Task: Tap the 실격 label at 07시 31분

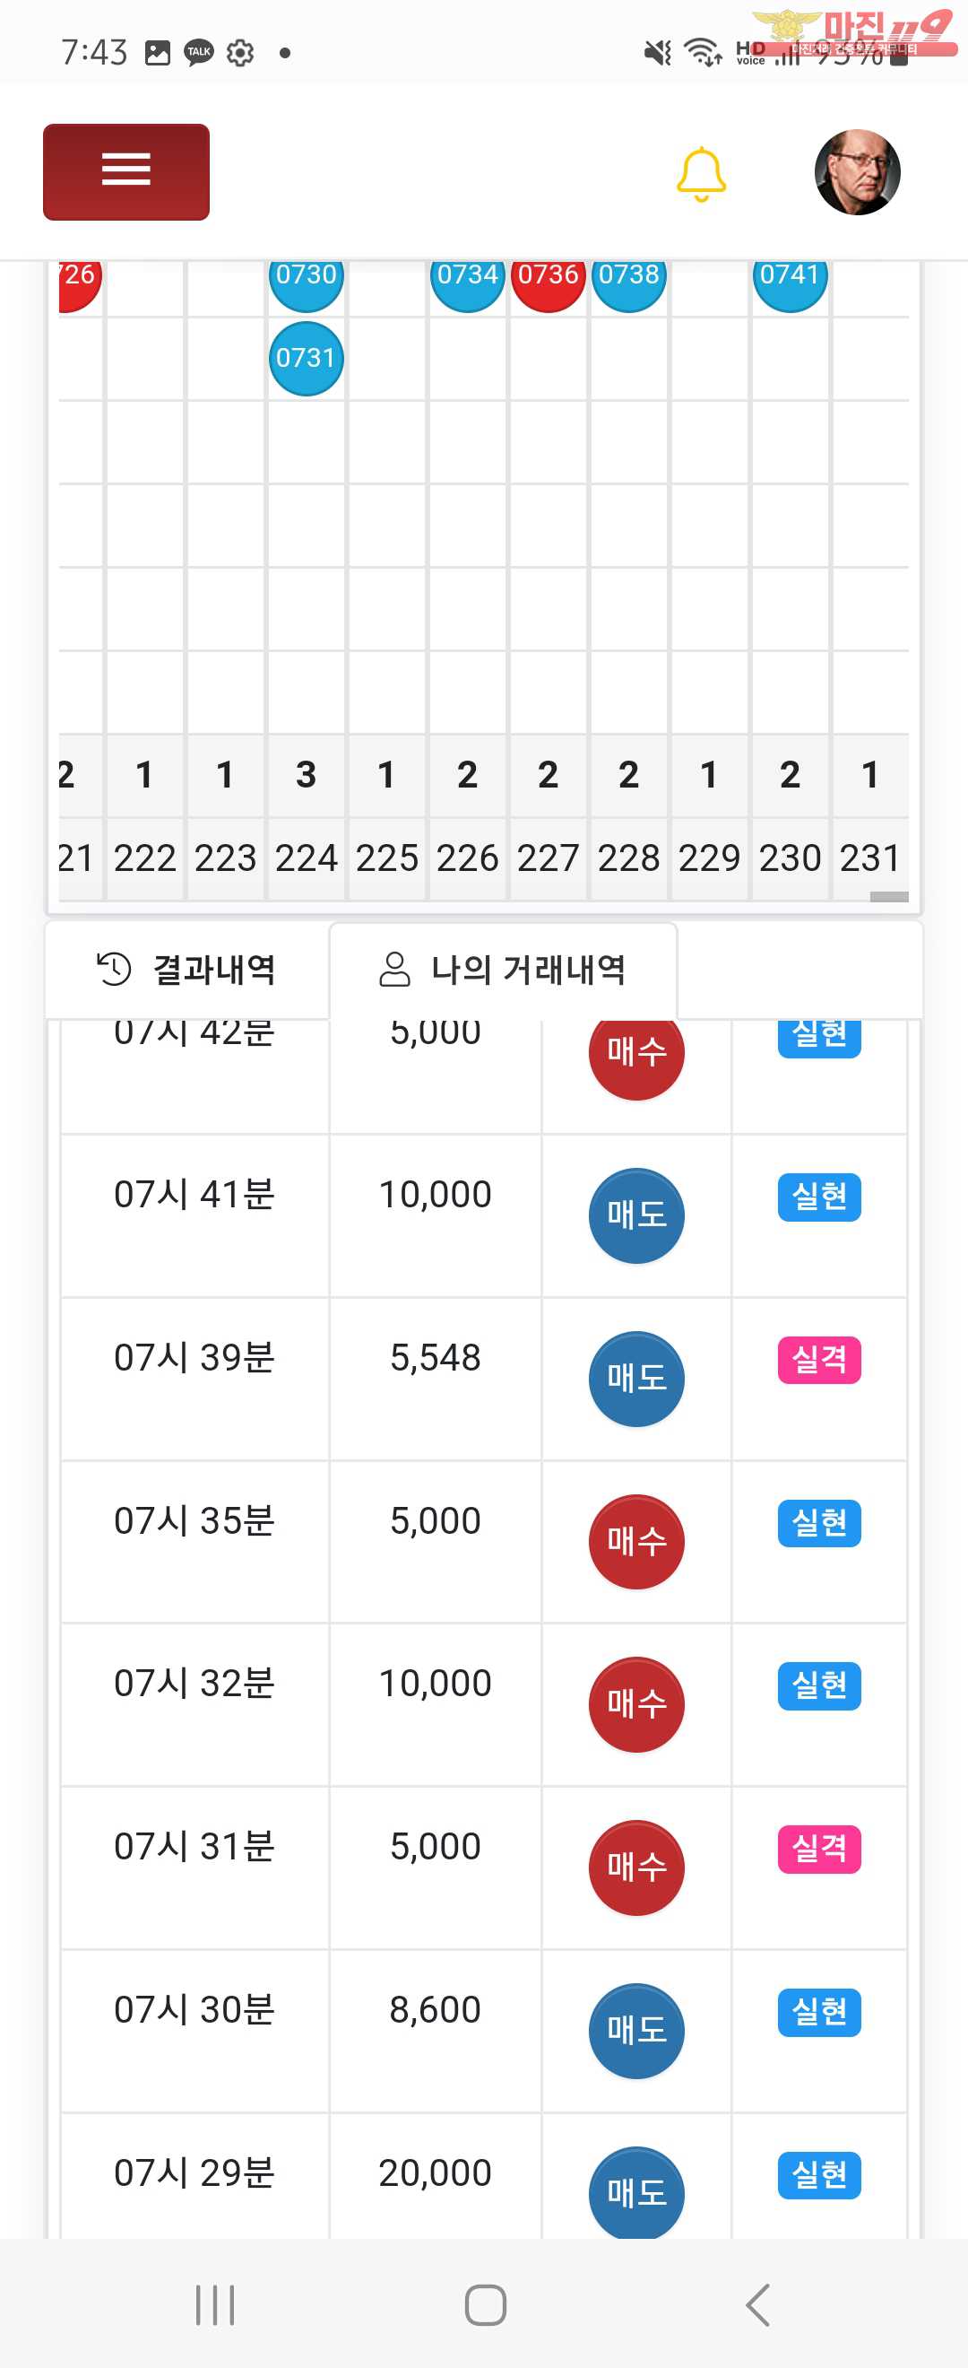Action: click(x=818, y=1849)
